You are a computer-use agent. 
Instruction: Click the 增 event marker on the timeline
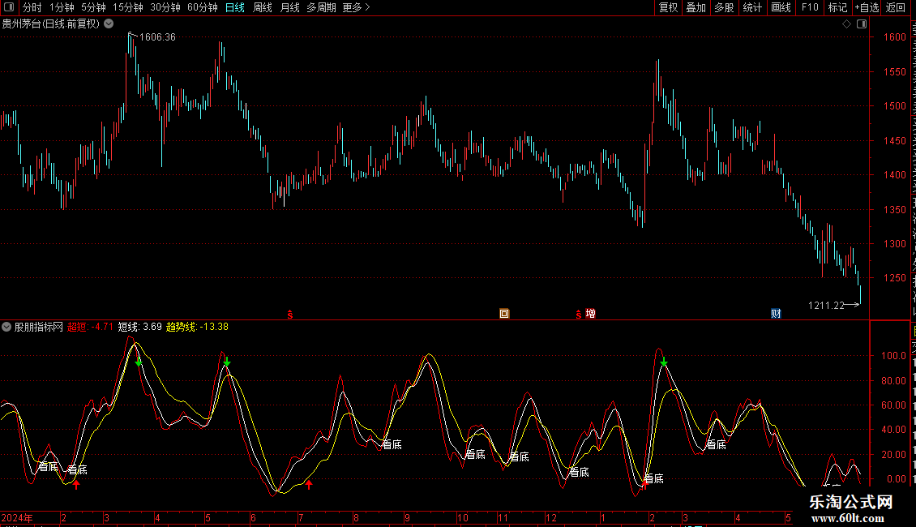(x=591, y=314)
